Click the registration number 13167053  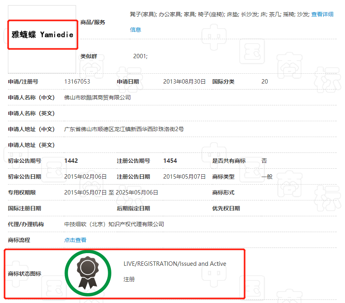77,82
